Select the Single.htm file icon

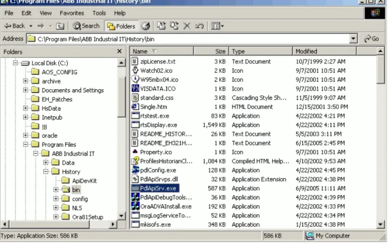(135, 106)
